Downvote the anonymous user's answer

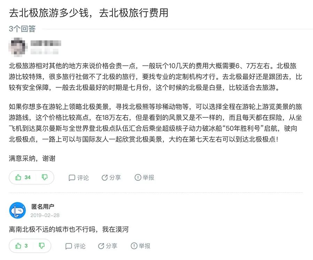coord(41,246)
